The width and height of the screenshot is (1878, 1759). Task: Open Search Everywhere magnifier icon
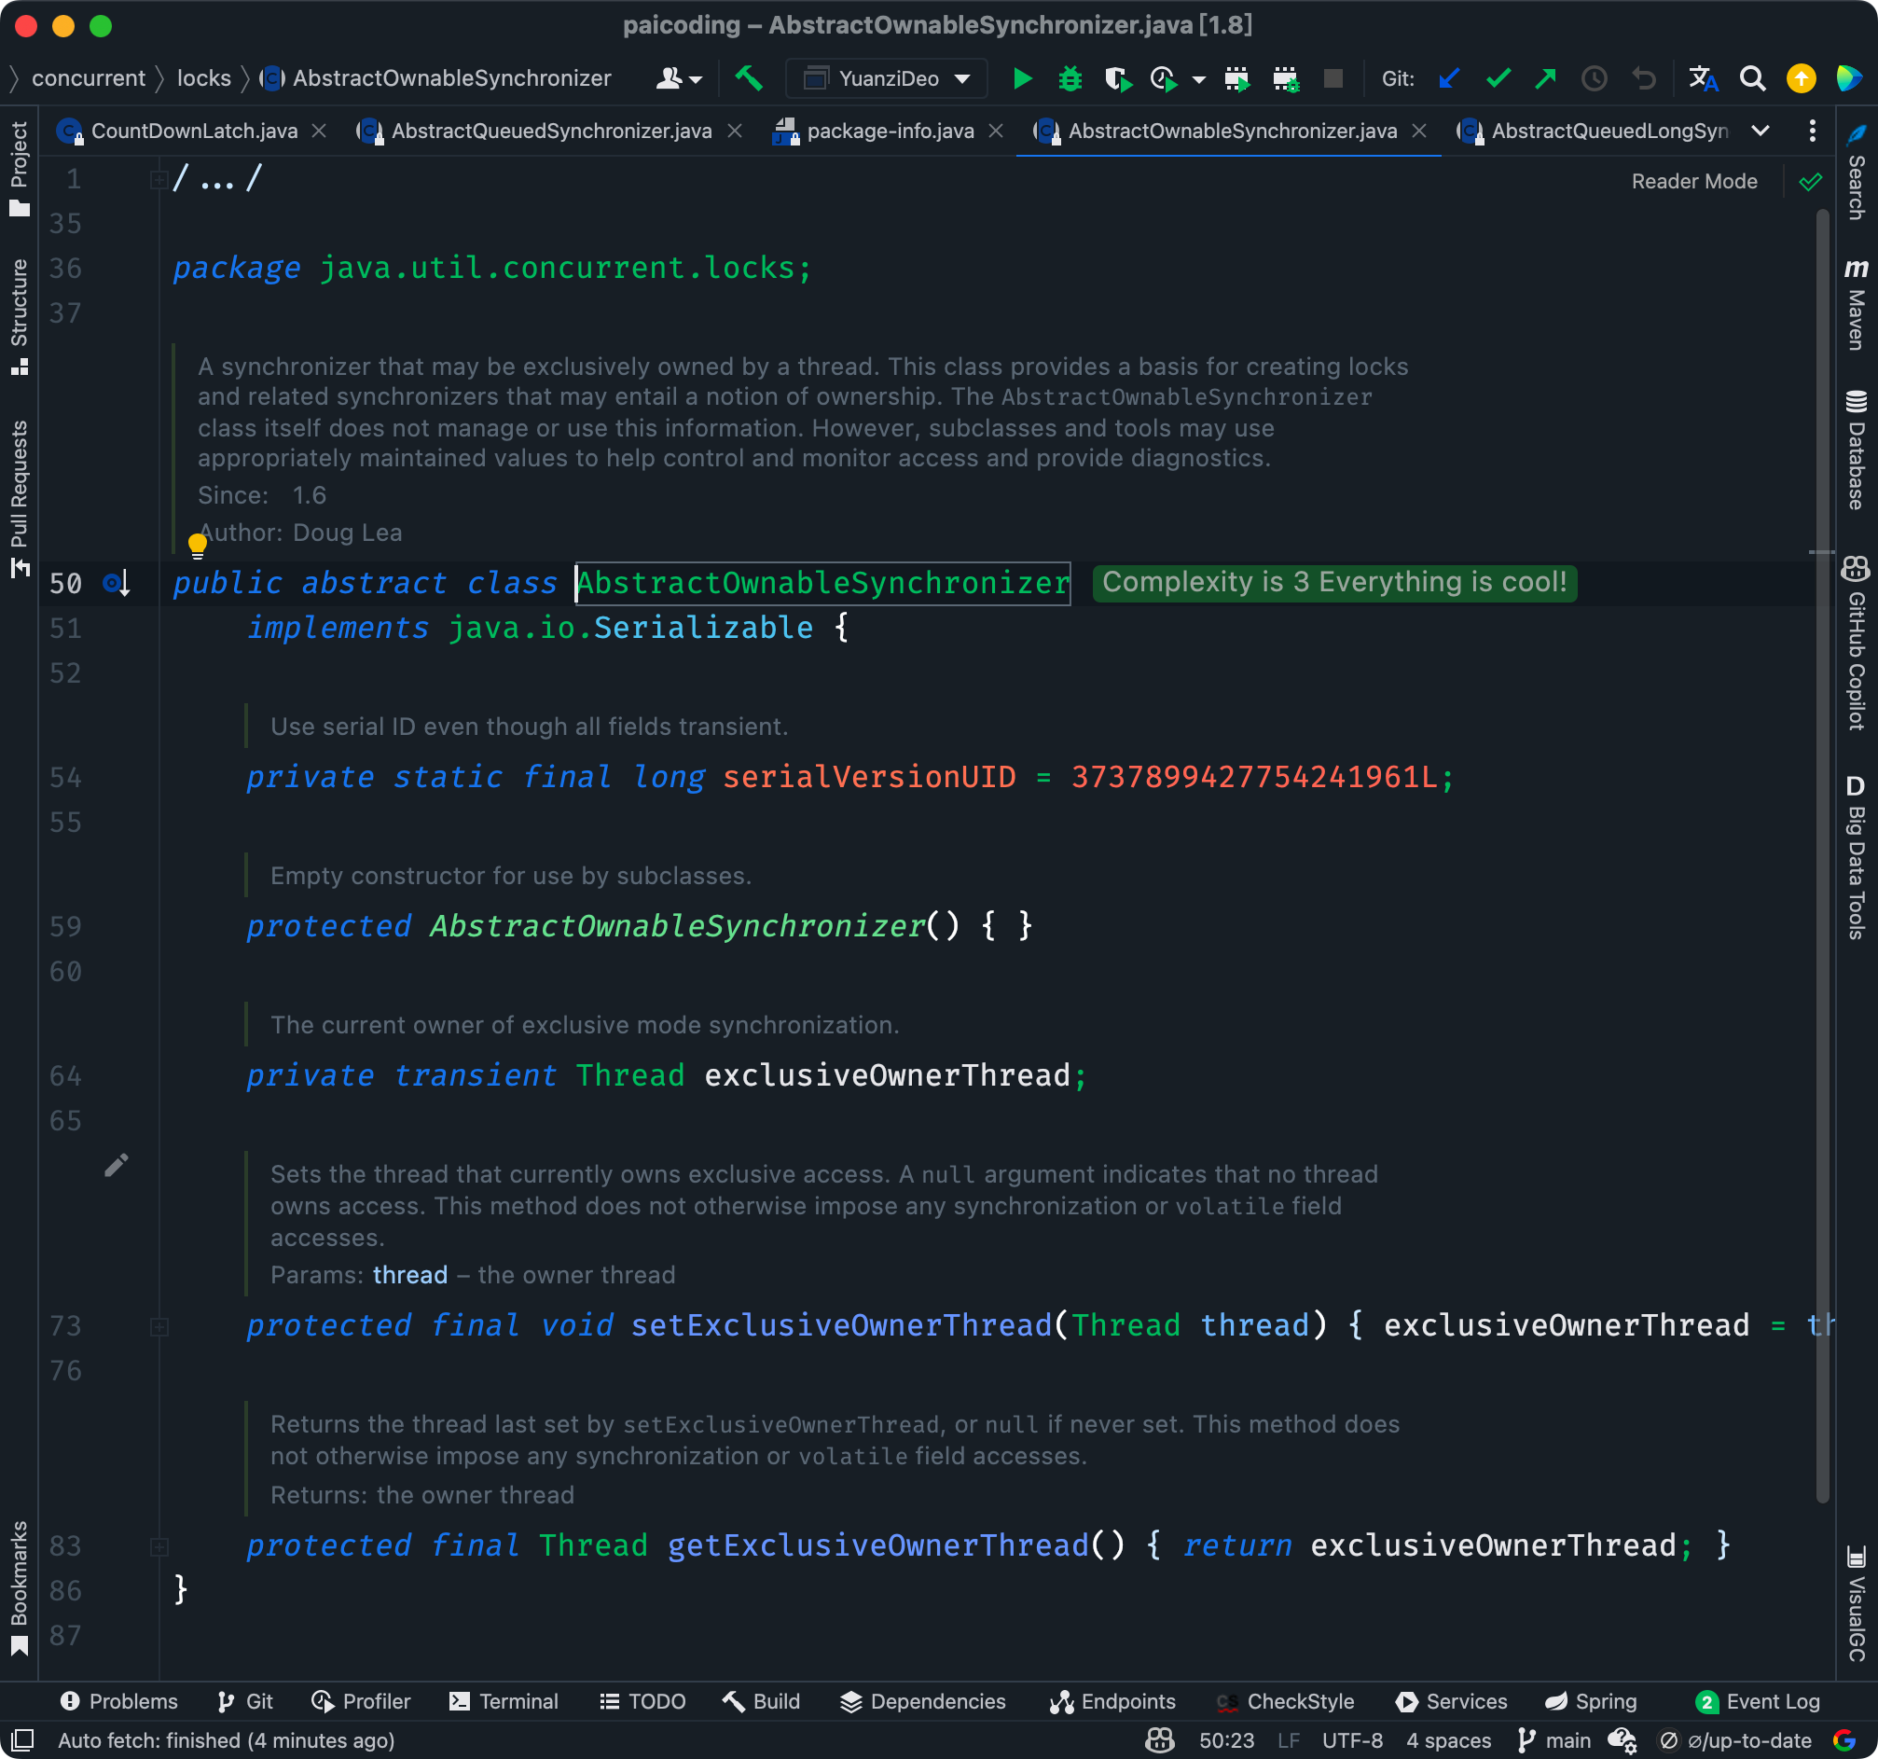(1752, 78)
